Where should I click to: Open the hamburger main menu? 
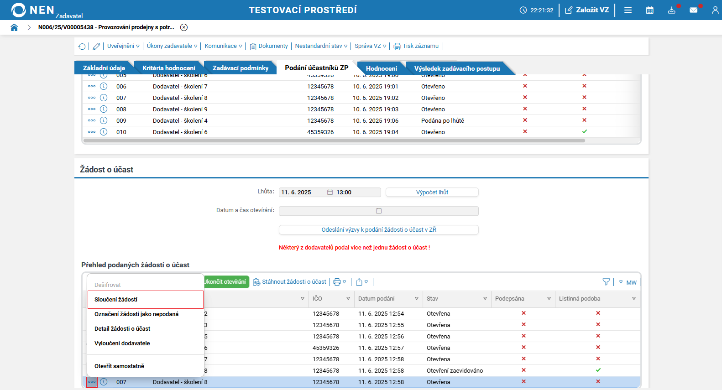pos(628,10)
